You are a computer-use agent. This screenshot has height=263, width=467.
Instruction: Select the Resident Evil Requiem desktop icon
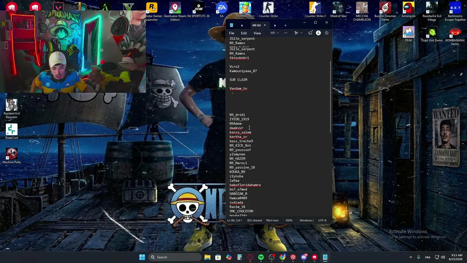[12, 108]
